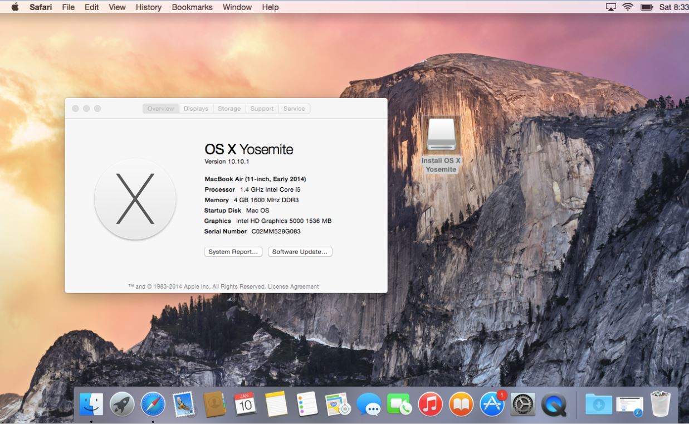Viewport: 689px width, 424px height.
Task: Open the Bookmarks menu
Action: (192, 7)
